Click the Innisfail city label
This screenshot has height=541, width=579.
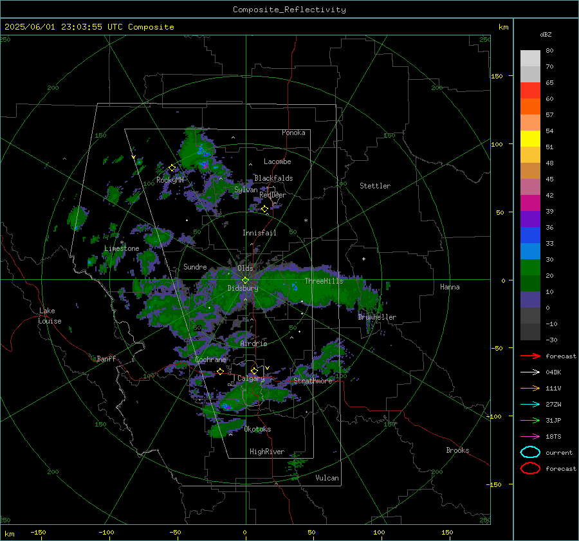pyautogui.click(x=259, y=233)
